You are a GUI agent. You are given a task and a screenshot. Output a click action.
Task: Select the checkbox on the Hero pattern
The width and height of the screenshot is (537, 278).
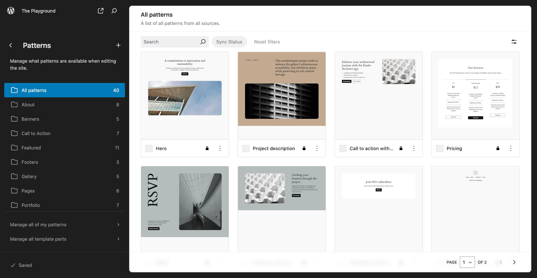pos(149,148)
